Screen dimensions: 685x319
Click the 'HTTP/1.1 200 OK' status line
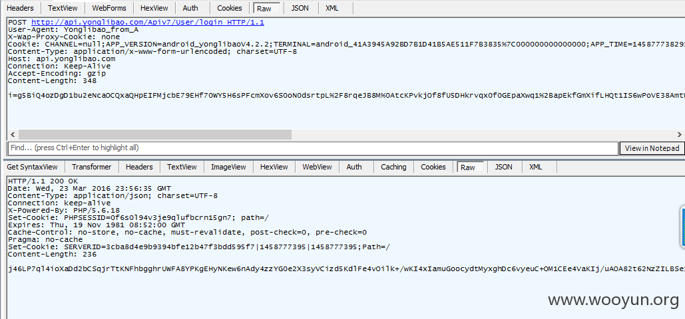pyautogui.click(x=43, y=181)
